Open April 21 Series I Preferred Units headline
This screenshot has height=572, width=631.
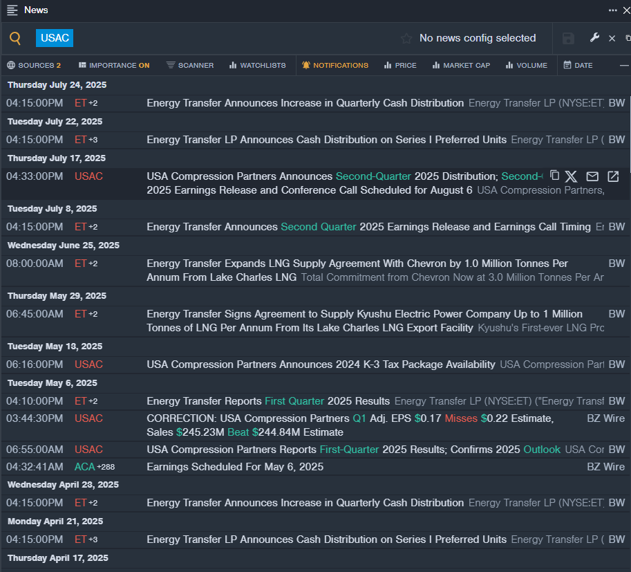pos(326,539)
